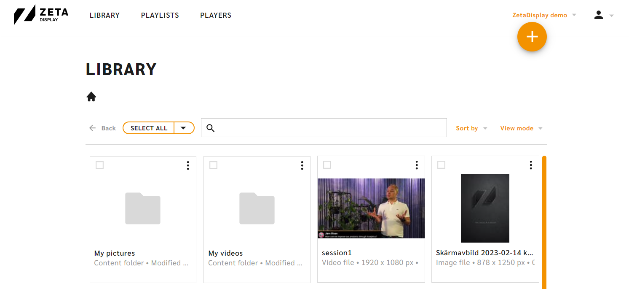Select the Skärmavbild image checkbox
This screenshot has width=629, height=289.
tap(442, 165)
